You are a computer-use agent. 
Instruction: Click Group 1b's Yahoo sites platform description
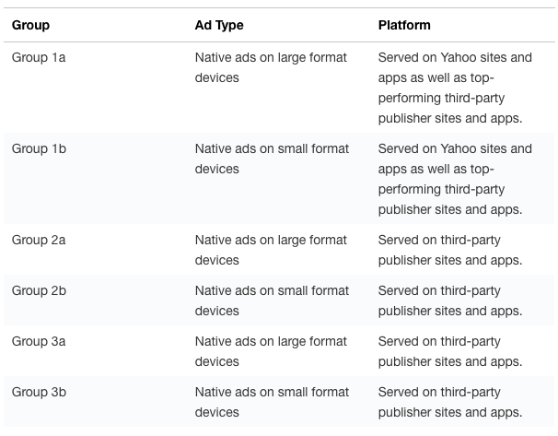click(x=455, y=179)
